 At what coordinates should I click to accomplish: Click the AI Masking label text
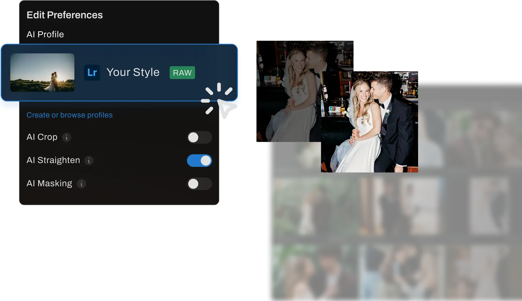click(49, 183)
